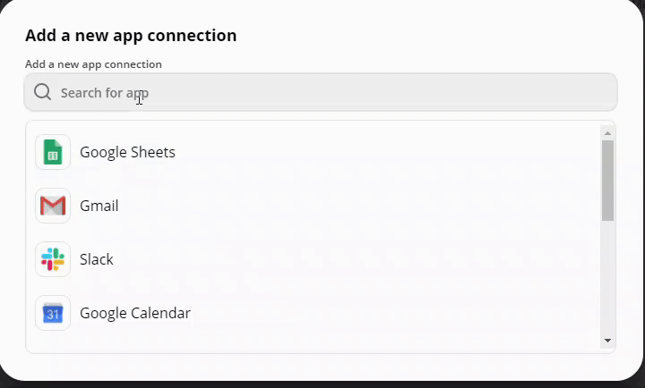Click the Gmail envelope icon

point(53,206)
